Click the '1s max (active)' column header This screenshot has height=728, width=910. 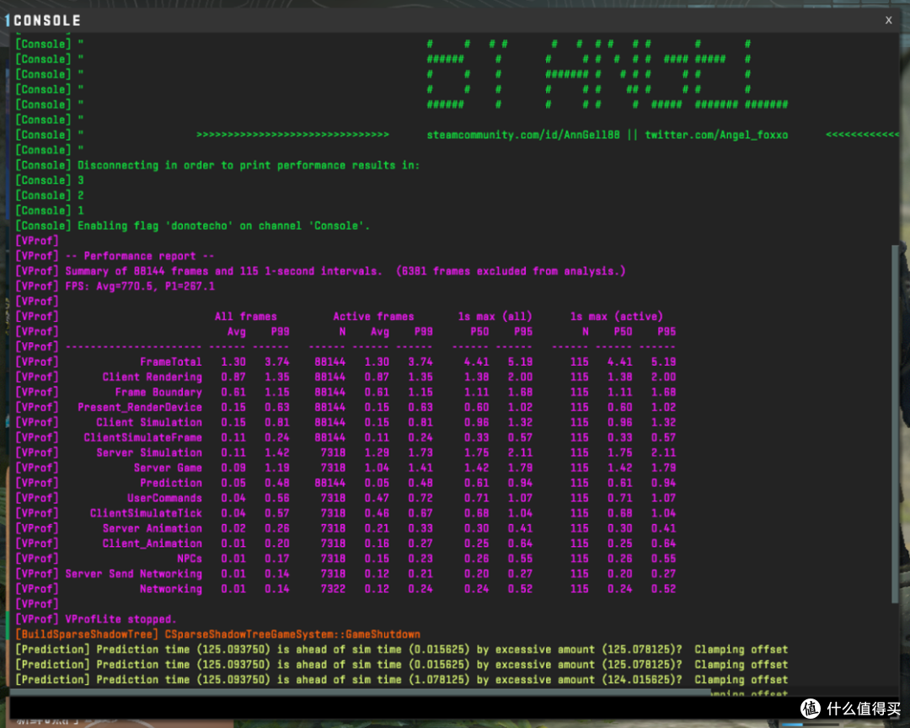(616, 317)
